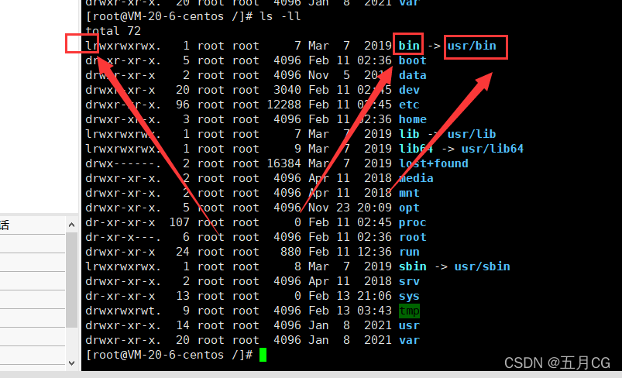Click the up arrow of the left panel scrollbar

point(71,225)
